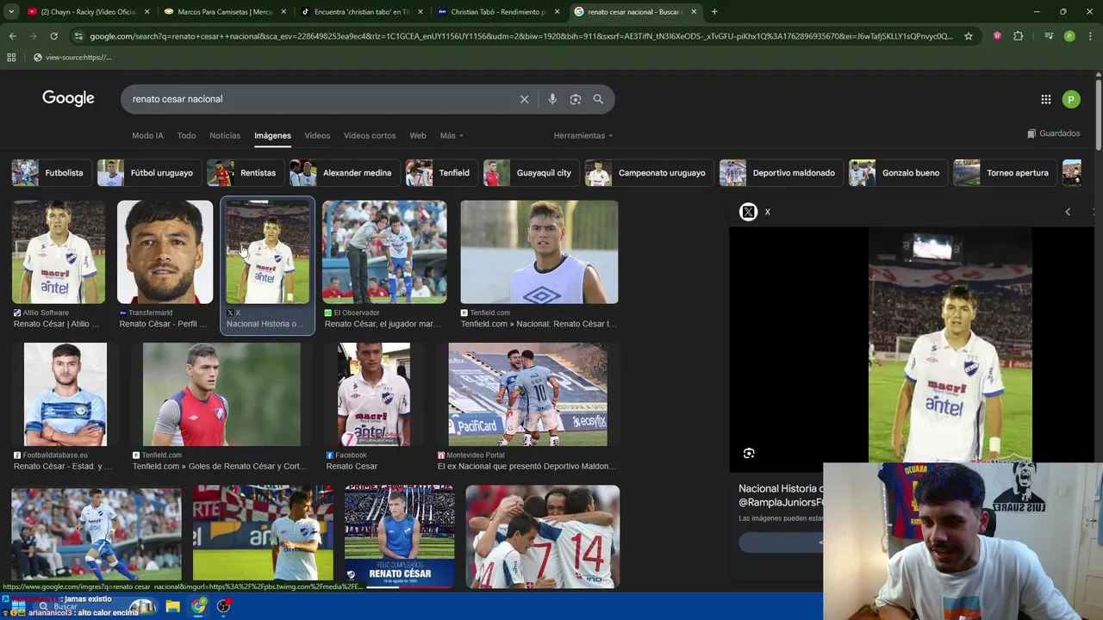Open the view-source bookmark
The image size is (1103, 620).
click(x=72, y=57)
